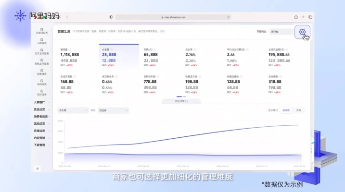This screenshot has height=192, width=345.
Task: Open 关键词报表 in the sidebar
Action: click(x=42, y=32)
